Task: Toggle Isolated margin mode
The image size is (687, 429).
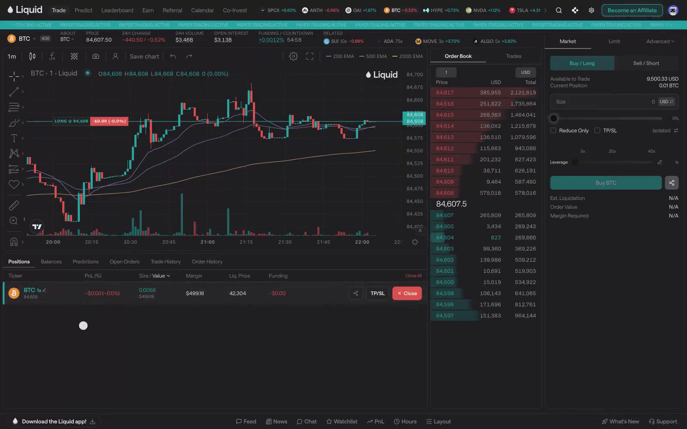Action: (x=665, y=130)
